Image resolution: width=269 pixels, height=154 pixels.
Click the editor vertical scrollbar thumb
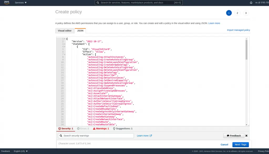pyautogui.click(x=246, y=50)
